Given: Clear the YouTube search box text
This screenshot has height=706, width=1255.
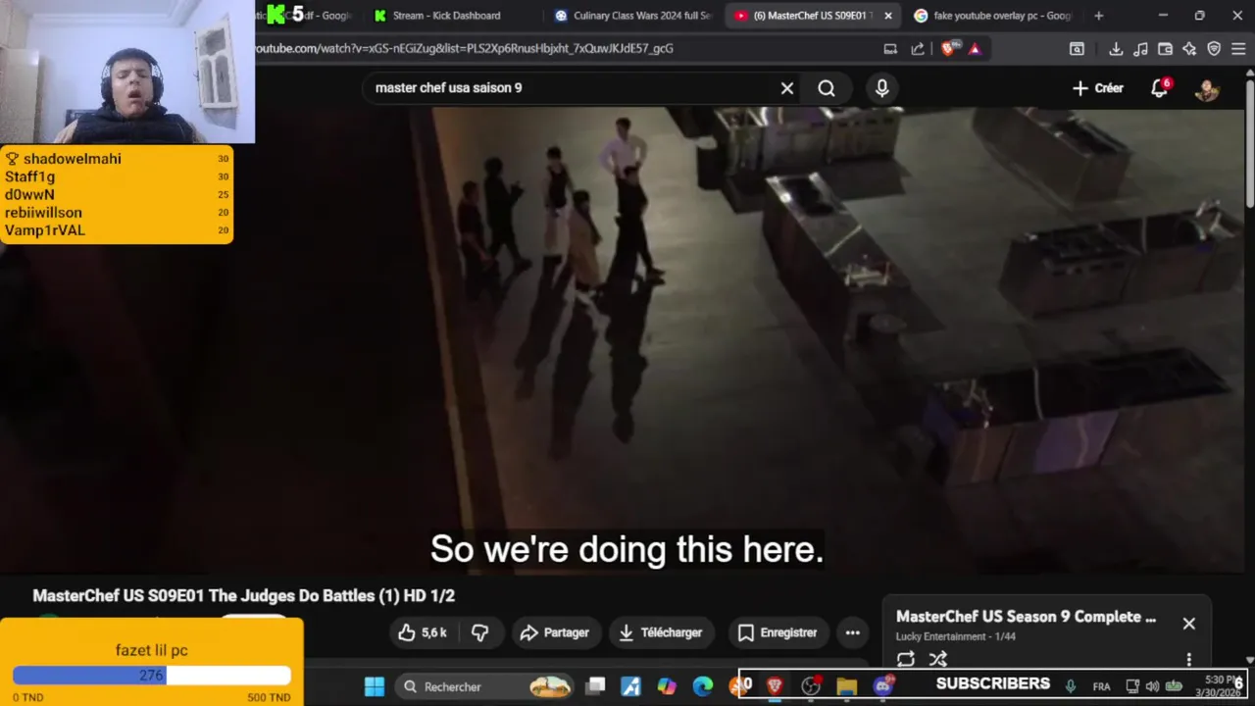Looking at the screenshot, I should pyautogui.click(x=786, y=88).
